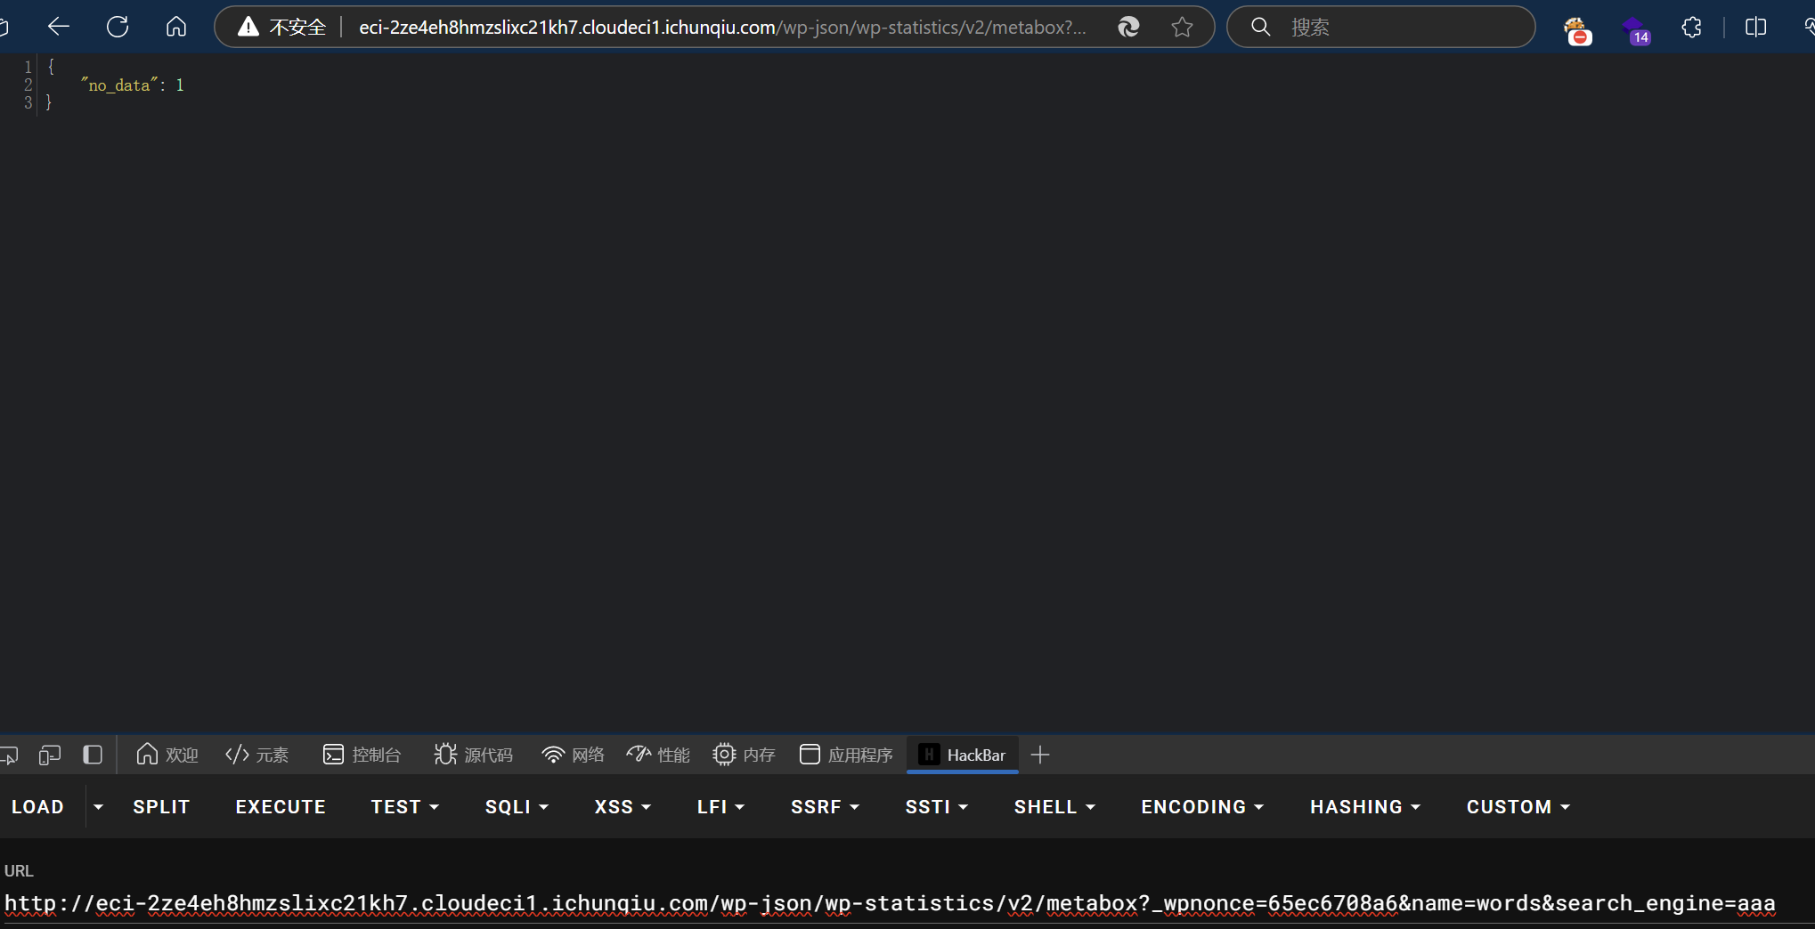Viewport: 1815px width, 929px height.
Task: Click the not secure warning icon
Action: pyautogui.click(x=248, y=28)
